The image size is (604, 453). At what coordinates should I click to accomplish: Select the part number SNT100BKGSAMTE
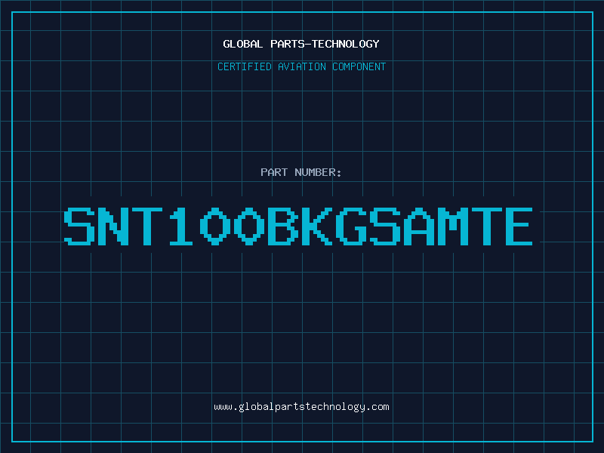click(x=298, y=226)
